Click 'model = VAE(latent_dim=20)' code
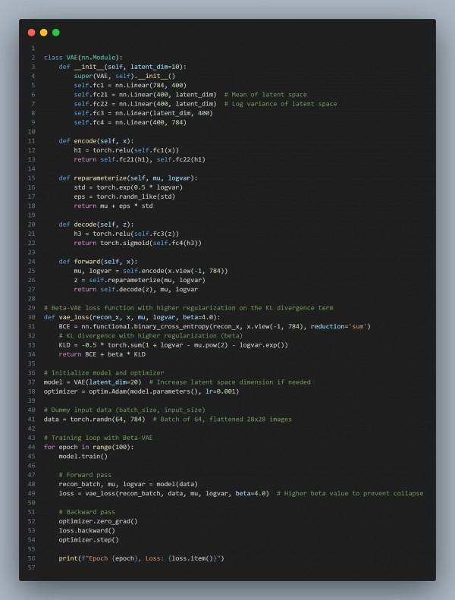455x600 pixels. pos(93,382)
